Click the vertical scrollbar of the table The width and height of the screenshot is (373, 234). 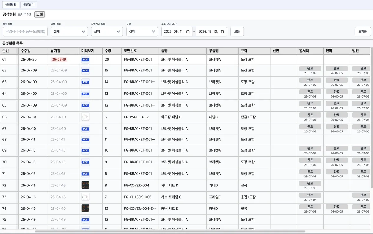371,118
